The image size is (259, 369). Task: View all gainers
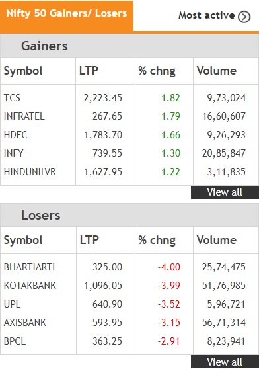coord(225,192)
